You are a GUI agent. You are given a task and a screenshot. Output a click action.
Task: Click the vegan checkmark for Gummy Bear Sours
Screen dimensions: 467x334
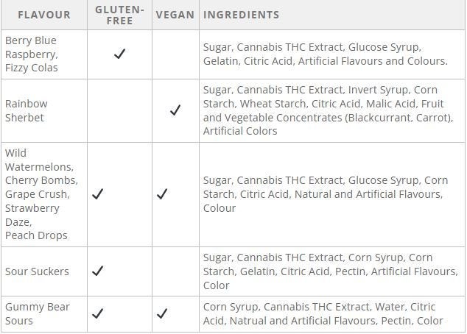click(162, 313)
